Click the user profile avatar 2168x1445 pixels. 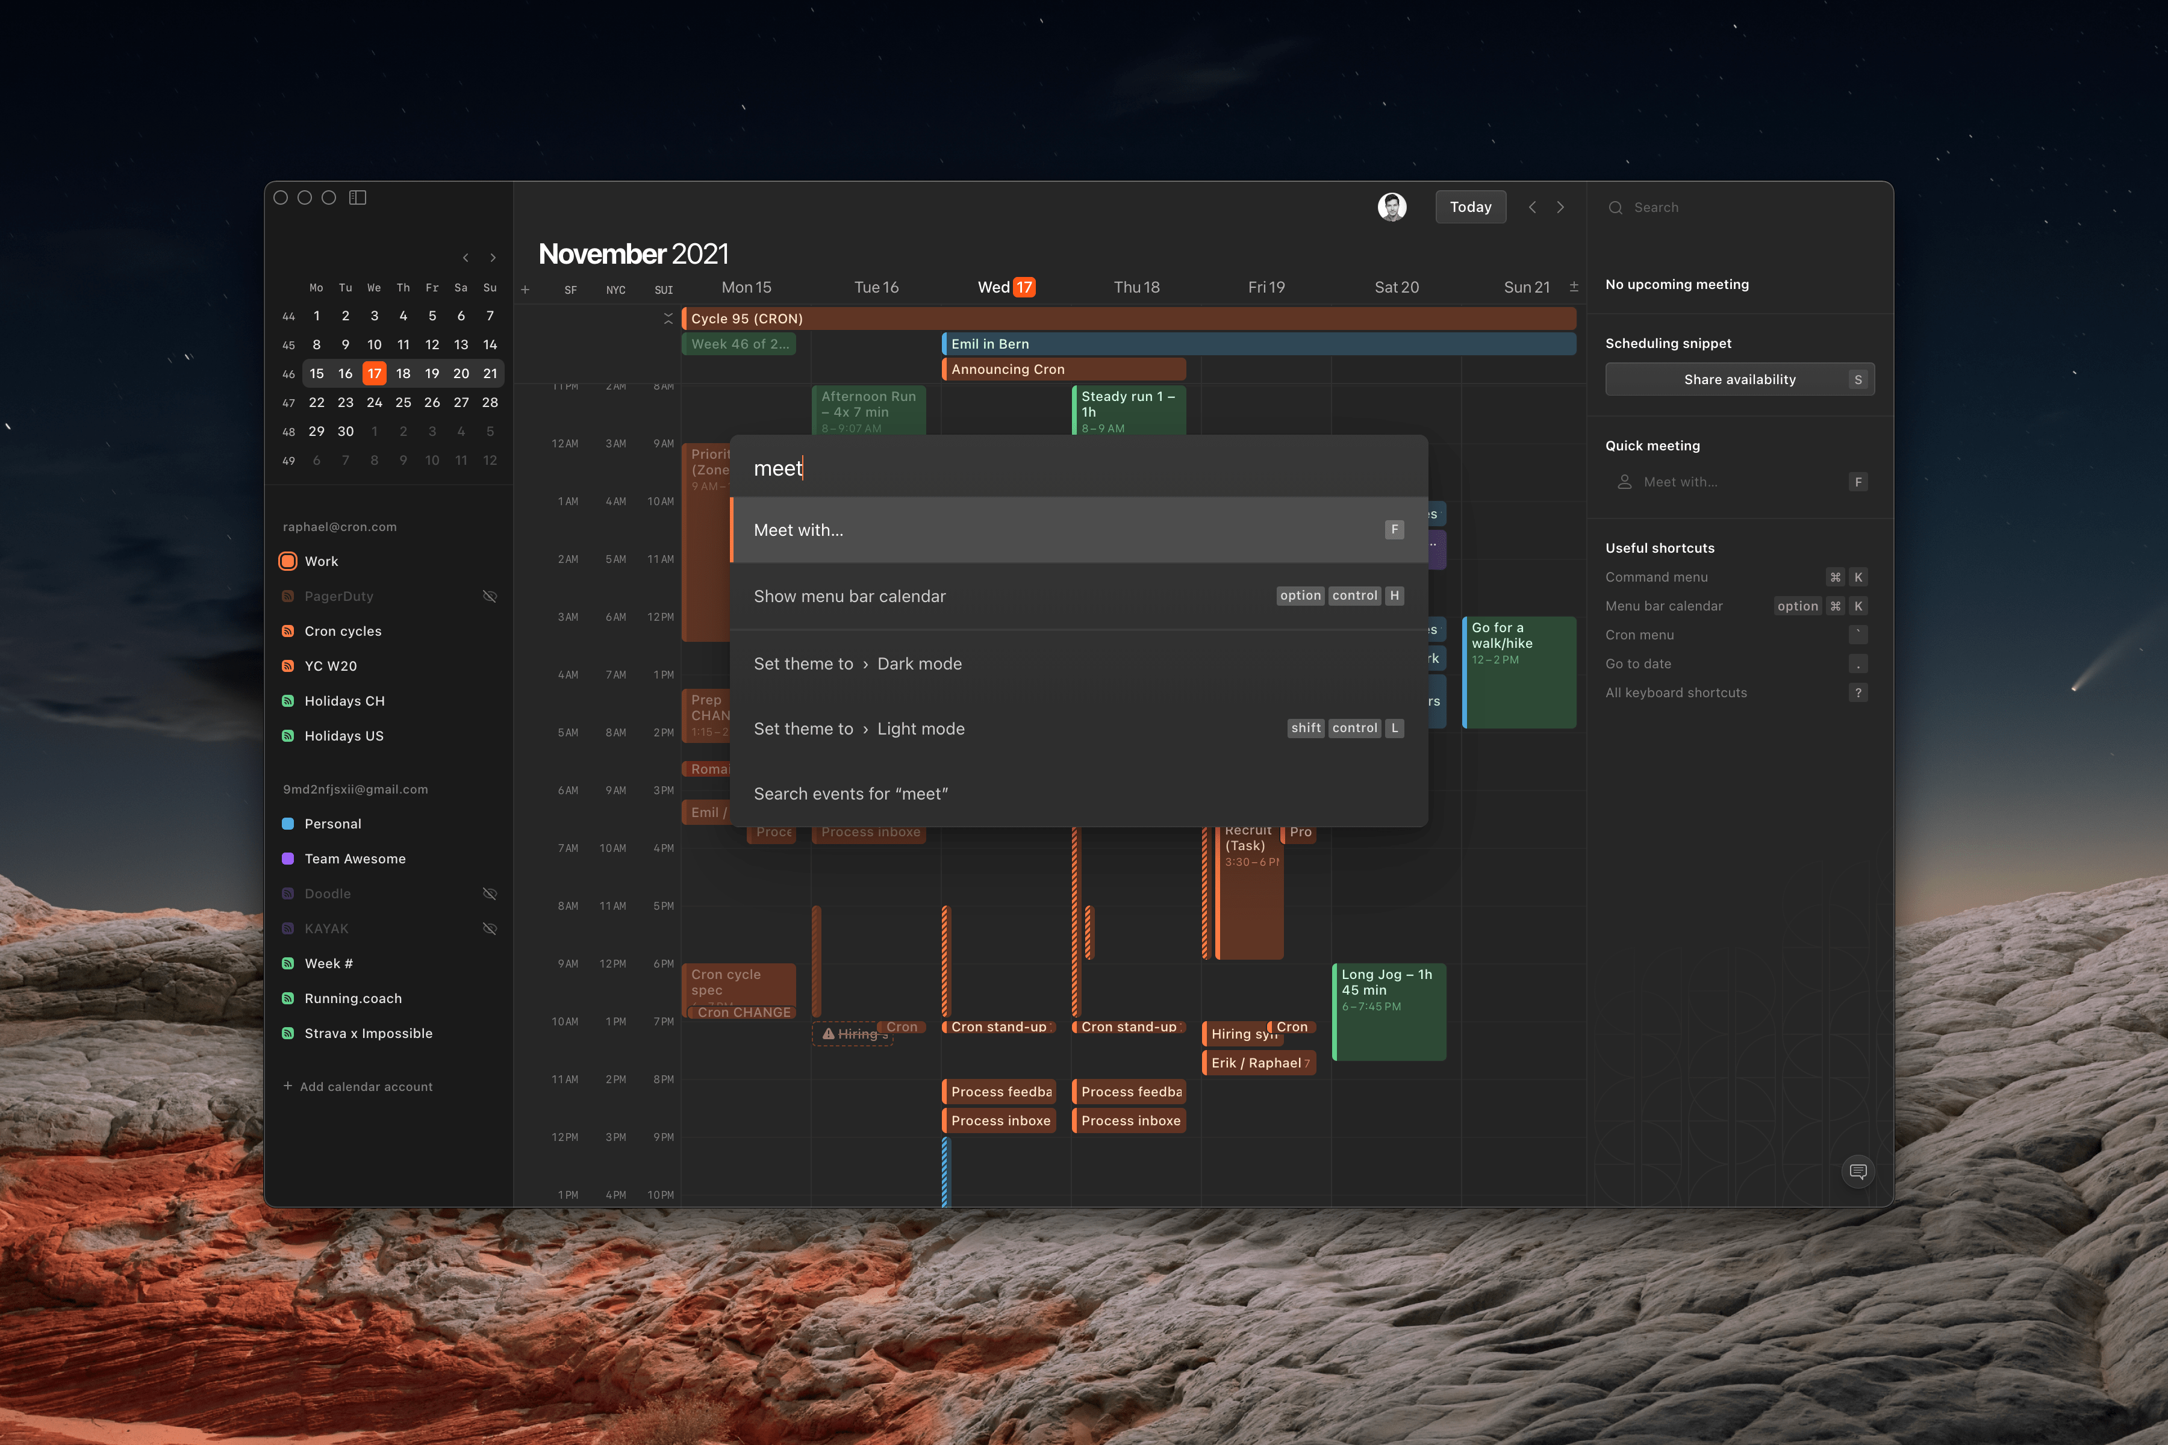pyautogui.click(x=1391, y=207)
